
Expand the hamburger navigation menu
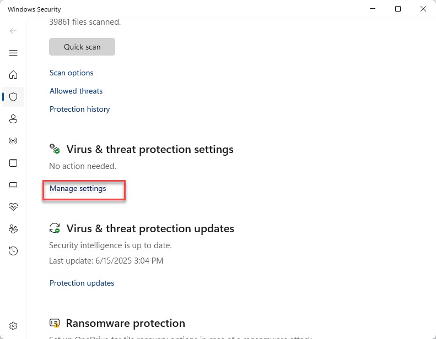point(13,53)
